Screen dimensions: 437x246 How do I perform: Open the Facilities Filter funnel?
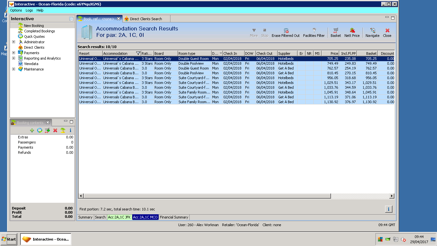tap(314, 33)
